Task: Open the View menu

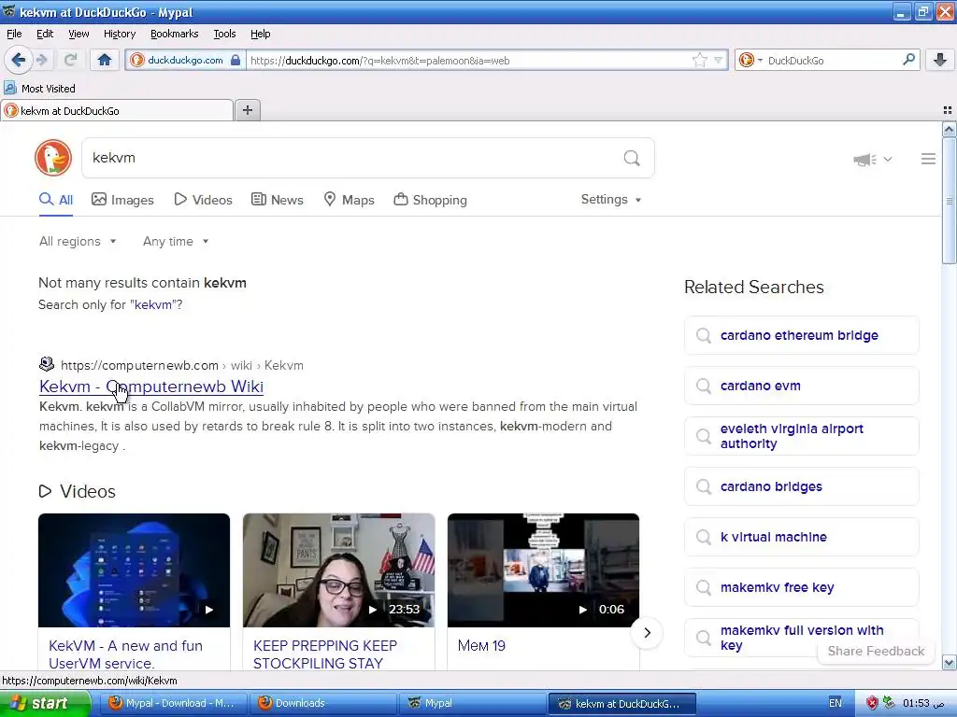Action: pos(79,34)
